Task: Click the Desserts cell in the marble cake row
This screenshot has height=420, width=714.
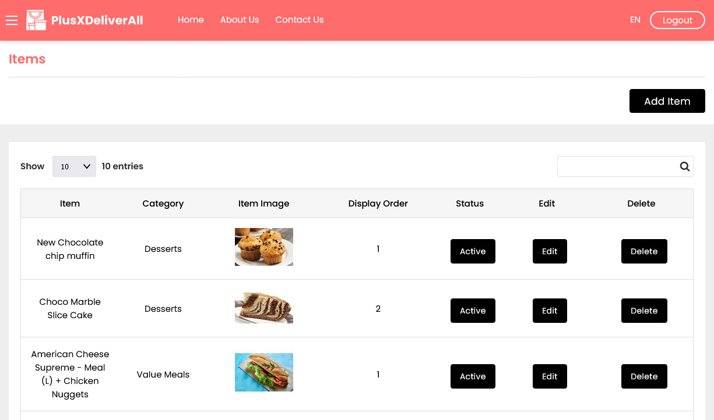Action: click(163, 309)
